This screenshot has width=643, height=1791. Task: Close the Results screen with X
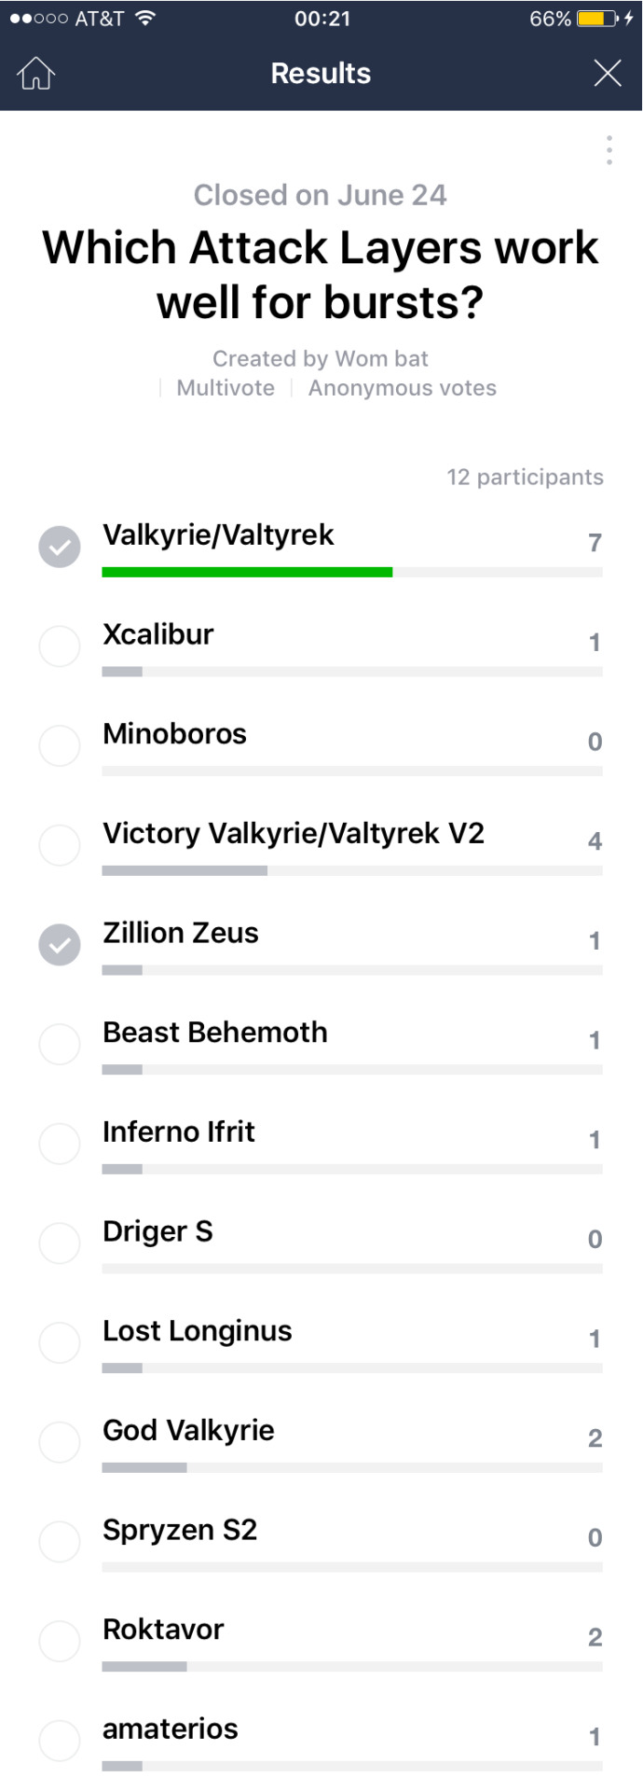[x=608, y=74]
